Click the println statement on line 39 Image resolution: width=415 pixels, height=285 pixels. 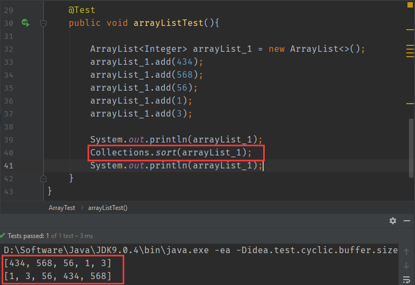click(x=176, y=140)
